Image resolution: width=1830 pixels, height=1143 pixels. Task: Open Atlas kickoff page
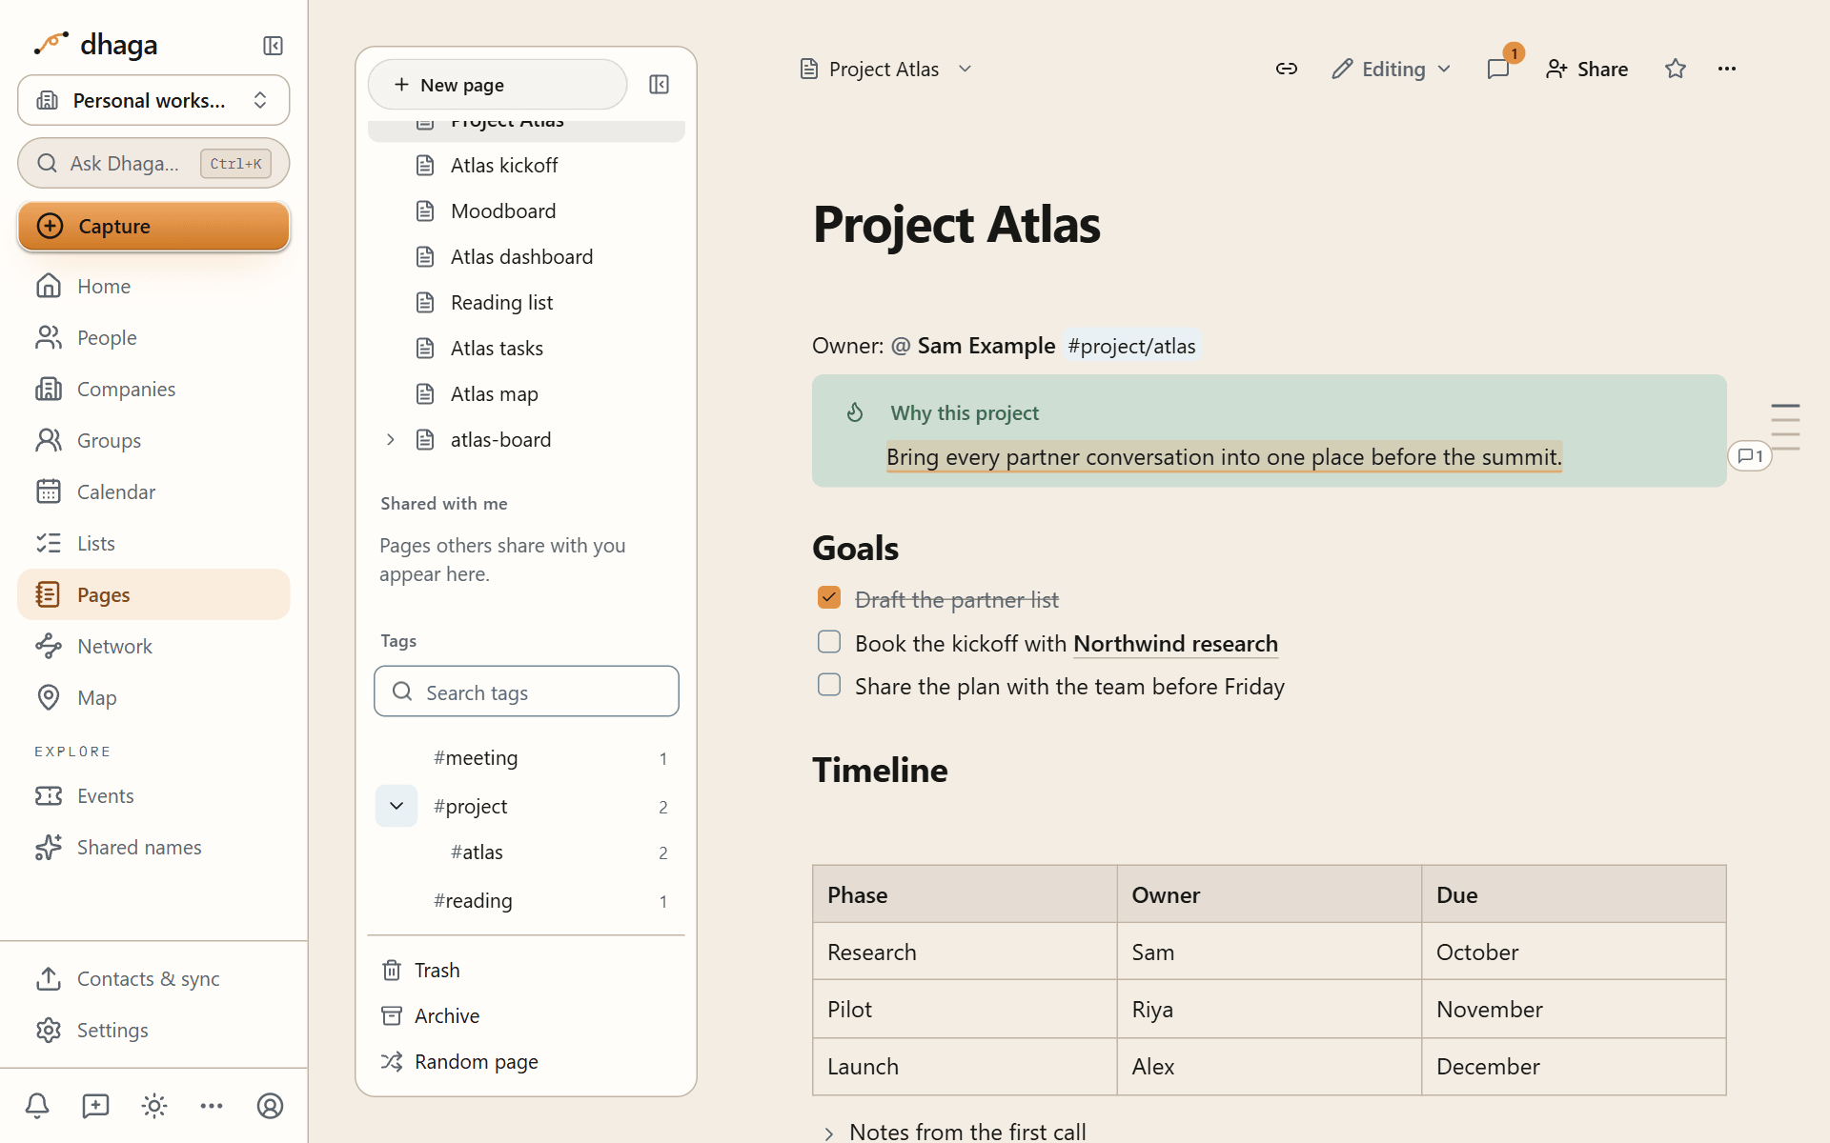526,165
